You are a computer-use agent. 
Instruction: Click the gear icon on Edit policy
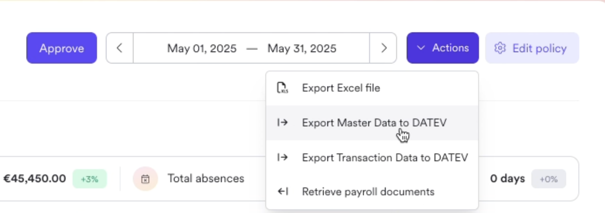tap(500, 48)
